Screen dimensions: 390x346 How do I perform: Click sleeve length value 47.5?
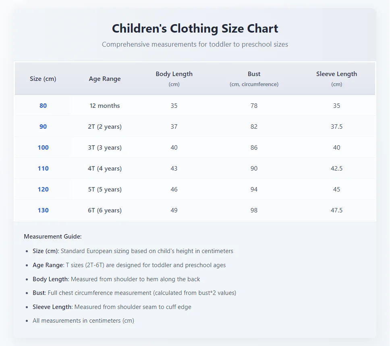click(336, 210)
